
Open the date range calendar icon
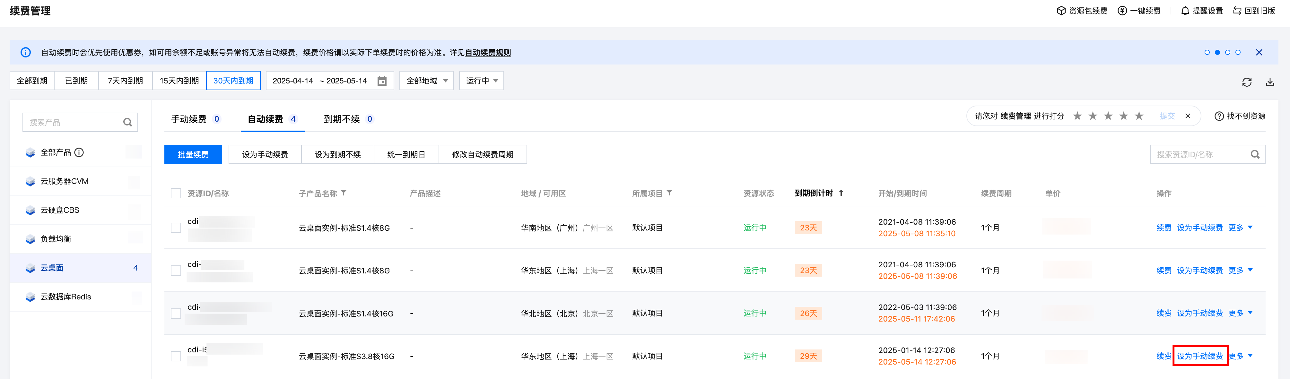[382, 81]
